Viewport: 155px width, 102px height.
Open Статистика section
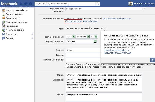pos(12,34)
